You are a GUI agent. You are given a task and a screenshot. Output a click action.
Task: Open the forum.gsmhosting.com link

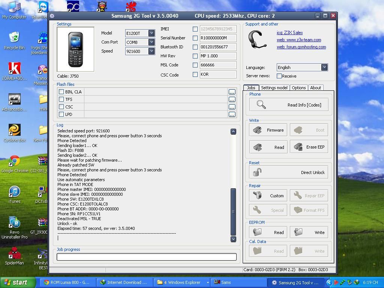[301, 47]
